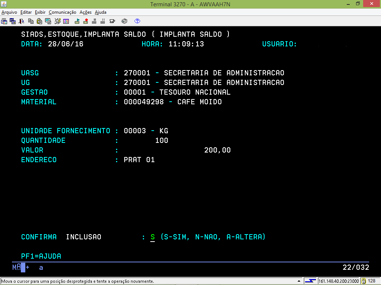
Task: Click the 128 value in the status bar
Action: (372, 281)
